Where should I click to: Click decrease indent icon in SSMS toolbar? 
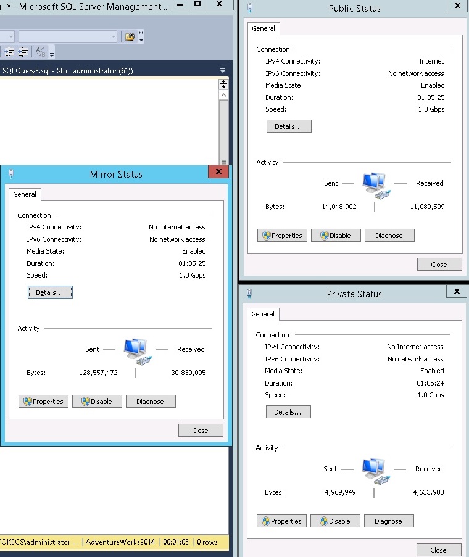tap(10, 52)
